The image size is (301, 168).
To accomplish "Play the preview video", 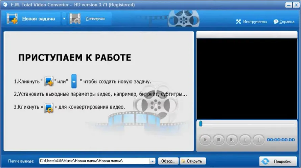I will point(205,140).
